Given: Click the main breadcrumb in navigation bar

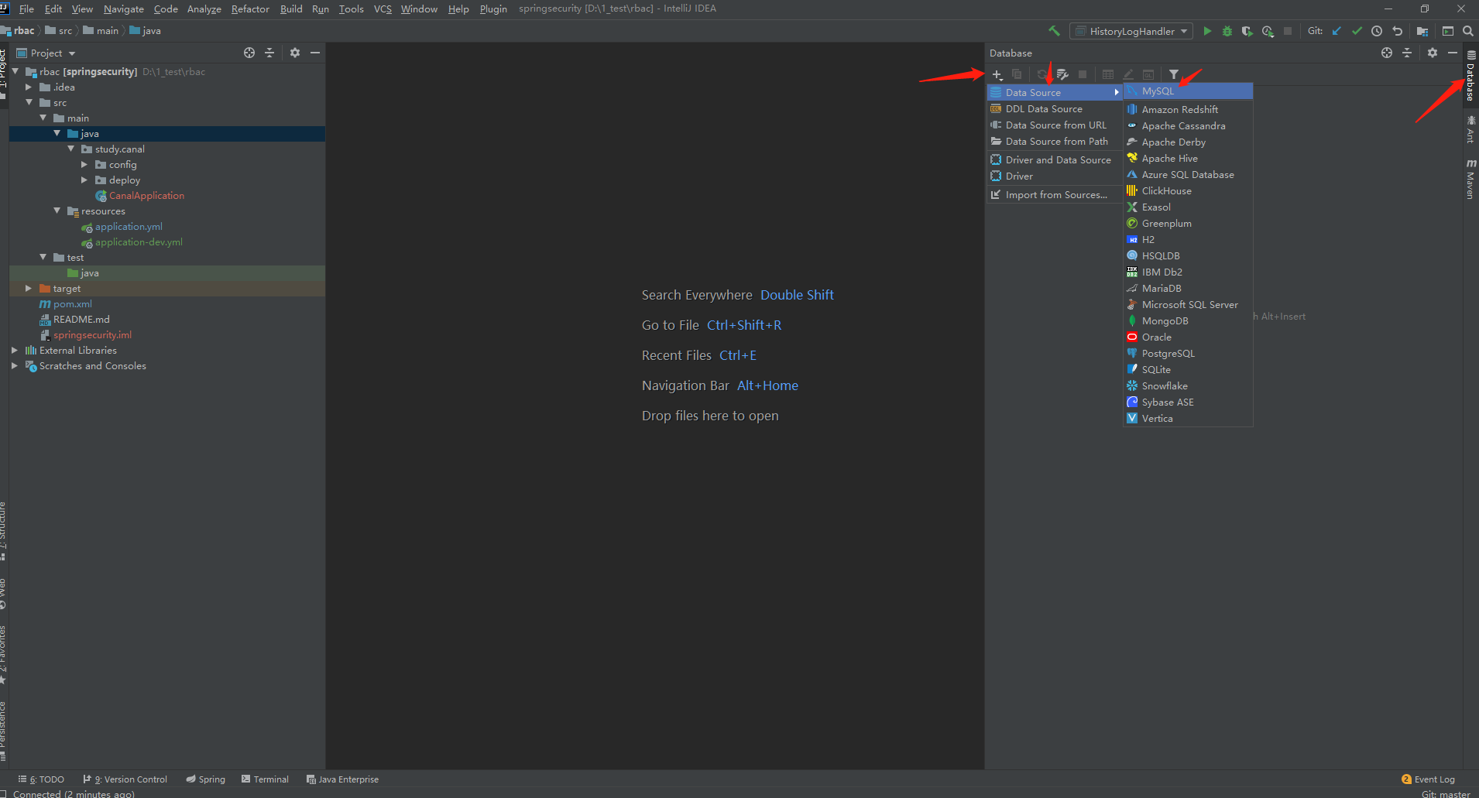Looking at the screenshot, I should 101,31.
